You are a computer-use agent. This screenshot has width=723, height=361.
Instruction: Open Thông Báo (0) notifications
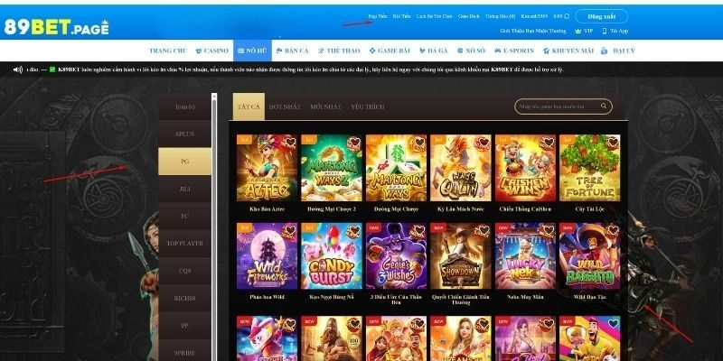tap(501, 16)
